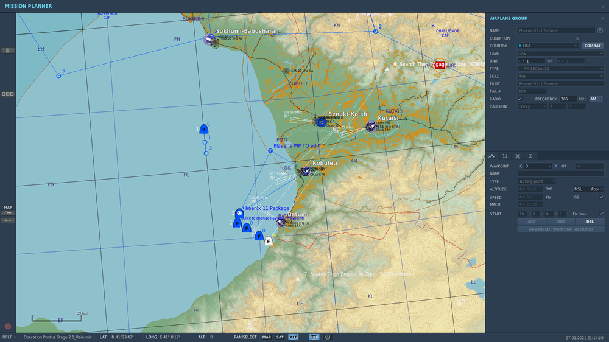
Task: Click the group NAME field Phoenix 51 Lt Trimmer
Action: pyautogui.click(x=556, y=30)
